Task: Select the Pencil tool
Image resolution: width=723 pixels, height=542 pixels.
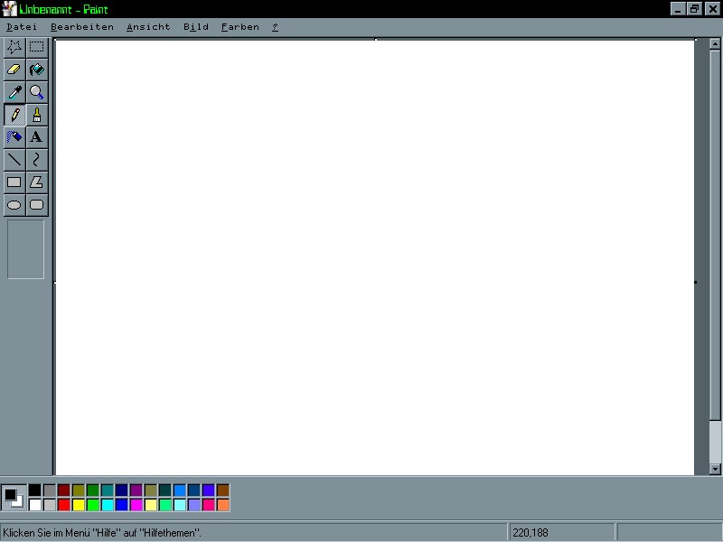Action: pyautogui.click(x=14, y=115)
